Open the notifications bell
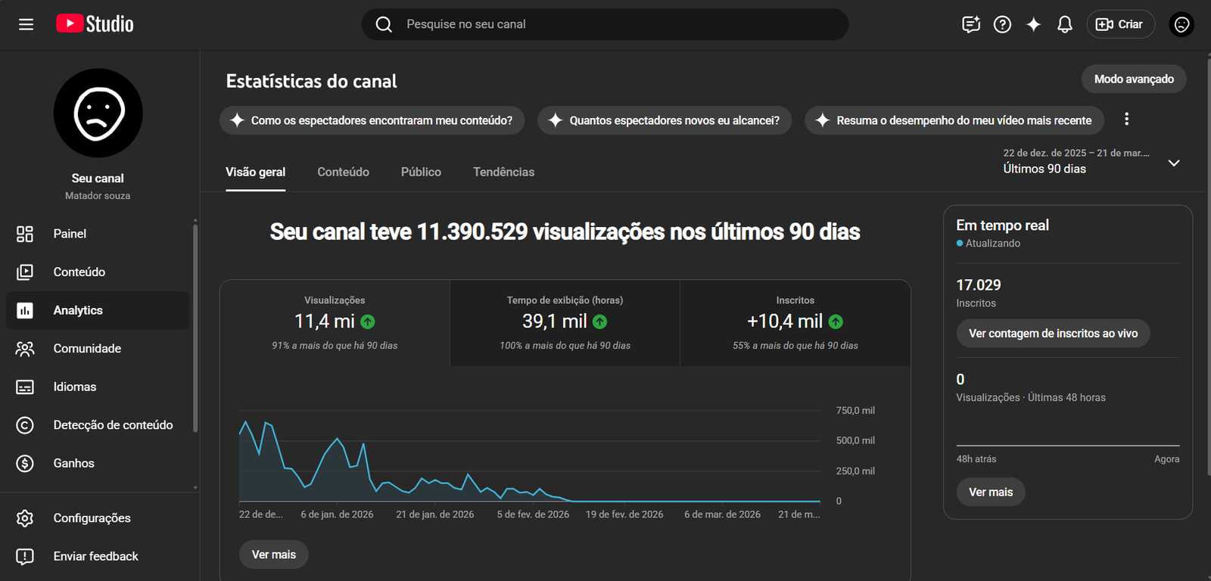 pyautogui.click(x=1065, y=24)
